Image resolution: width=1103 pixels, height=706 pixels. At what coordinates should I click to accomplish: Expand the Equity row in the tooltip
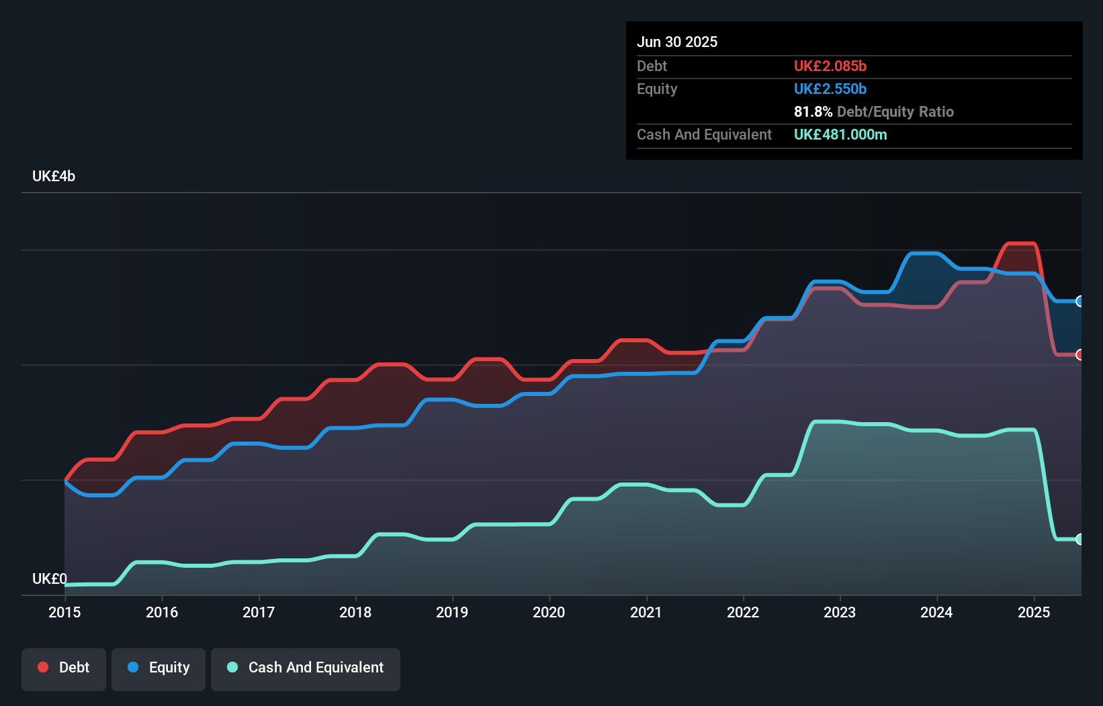click(656, 89)
